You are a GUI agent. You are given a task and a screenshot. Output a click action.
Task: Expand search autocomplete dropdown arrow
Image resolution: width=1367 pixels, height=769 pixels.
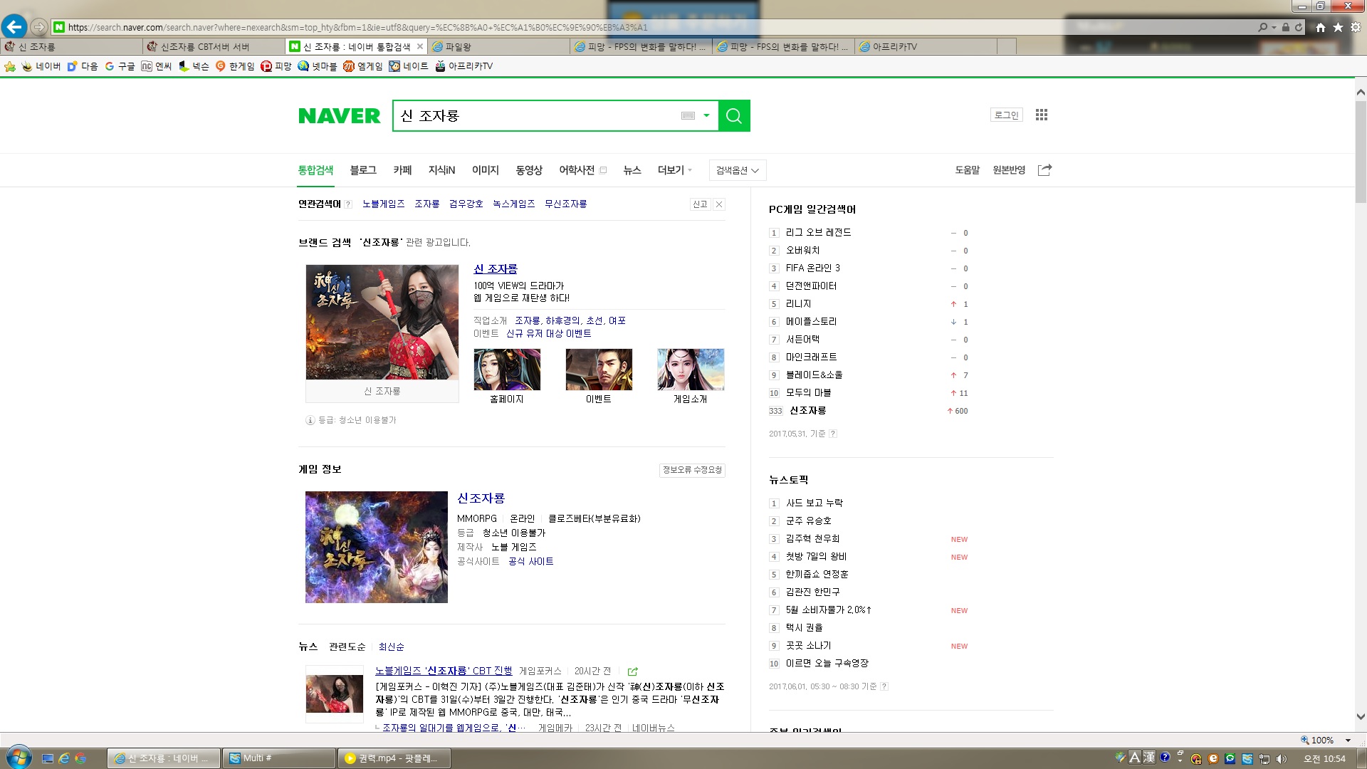coord(706,115)
